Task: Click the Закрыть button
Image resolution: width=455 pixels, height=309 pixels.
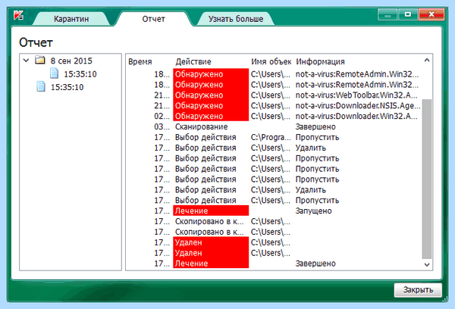Action: pyautogui.click(x=418, y=289)
